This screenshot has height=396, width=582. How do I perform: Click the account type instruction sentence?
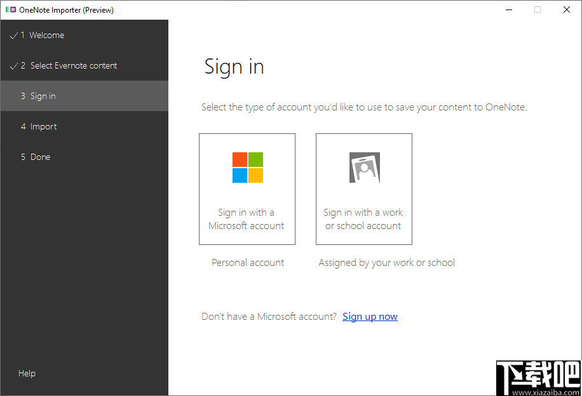click(363, 107)
